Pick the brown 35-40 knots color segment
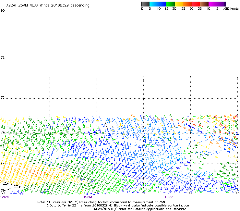 [x=204, y=4]
